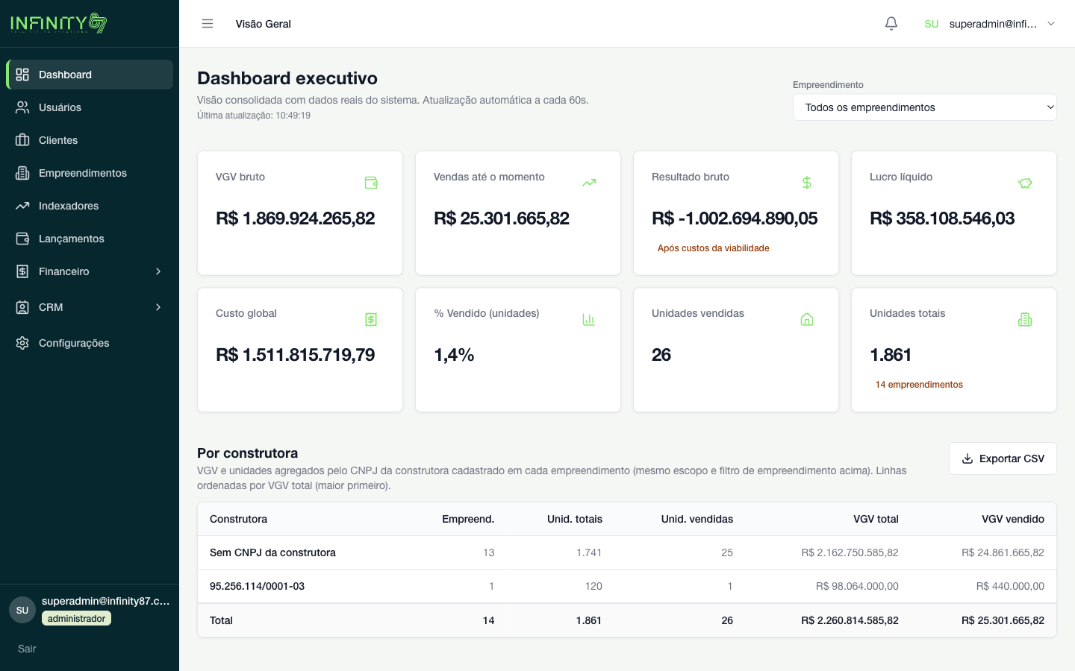Click the Total row label
The height and width of the screenshot is (671, 1075).
pyautogui.click(x=221, y=620)
